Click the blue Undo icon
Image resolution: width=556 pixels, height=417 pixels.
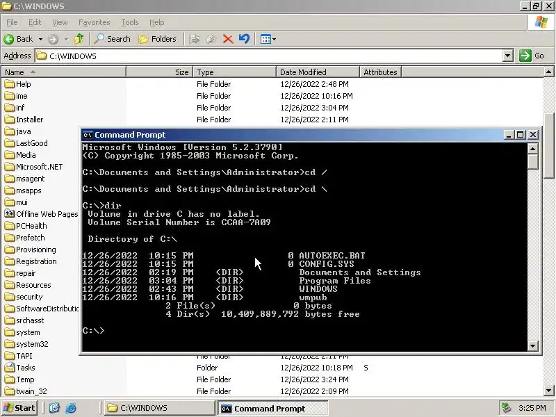pyautogui.click(x=244, y=39)
